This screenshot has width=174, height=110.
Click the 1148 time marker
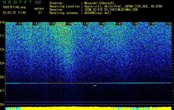pos(135,24)
